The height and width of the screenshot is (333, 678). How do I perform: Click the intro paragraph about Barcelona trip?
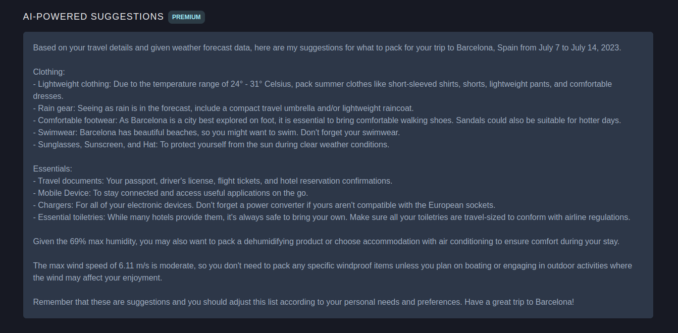[x=327, y=48]
